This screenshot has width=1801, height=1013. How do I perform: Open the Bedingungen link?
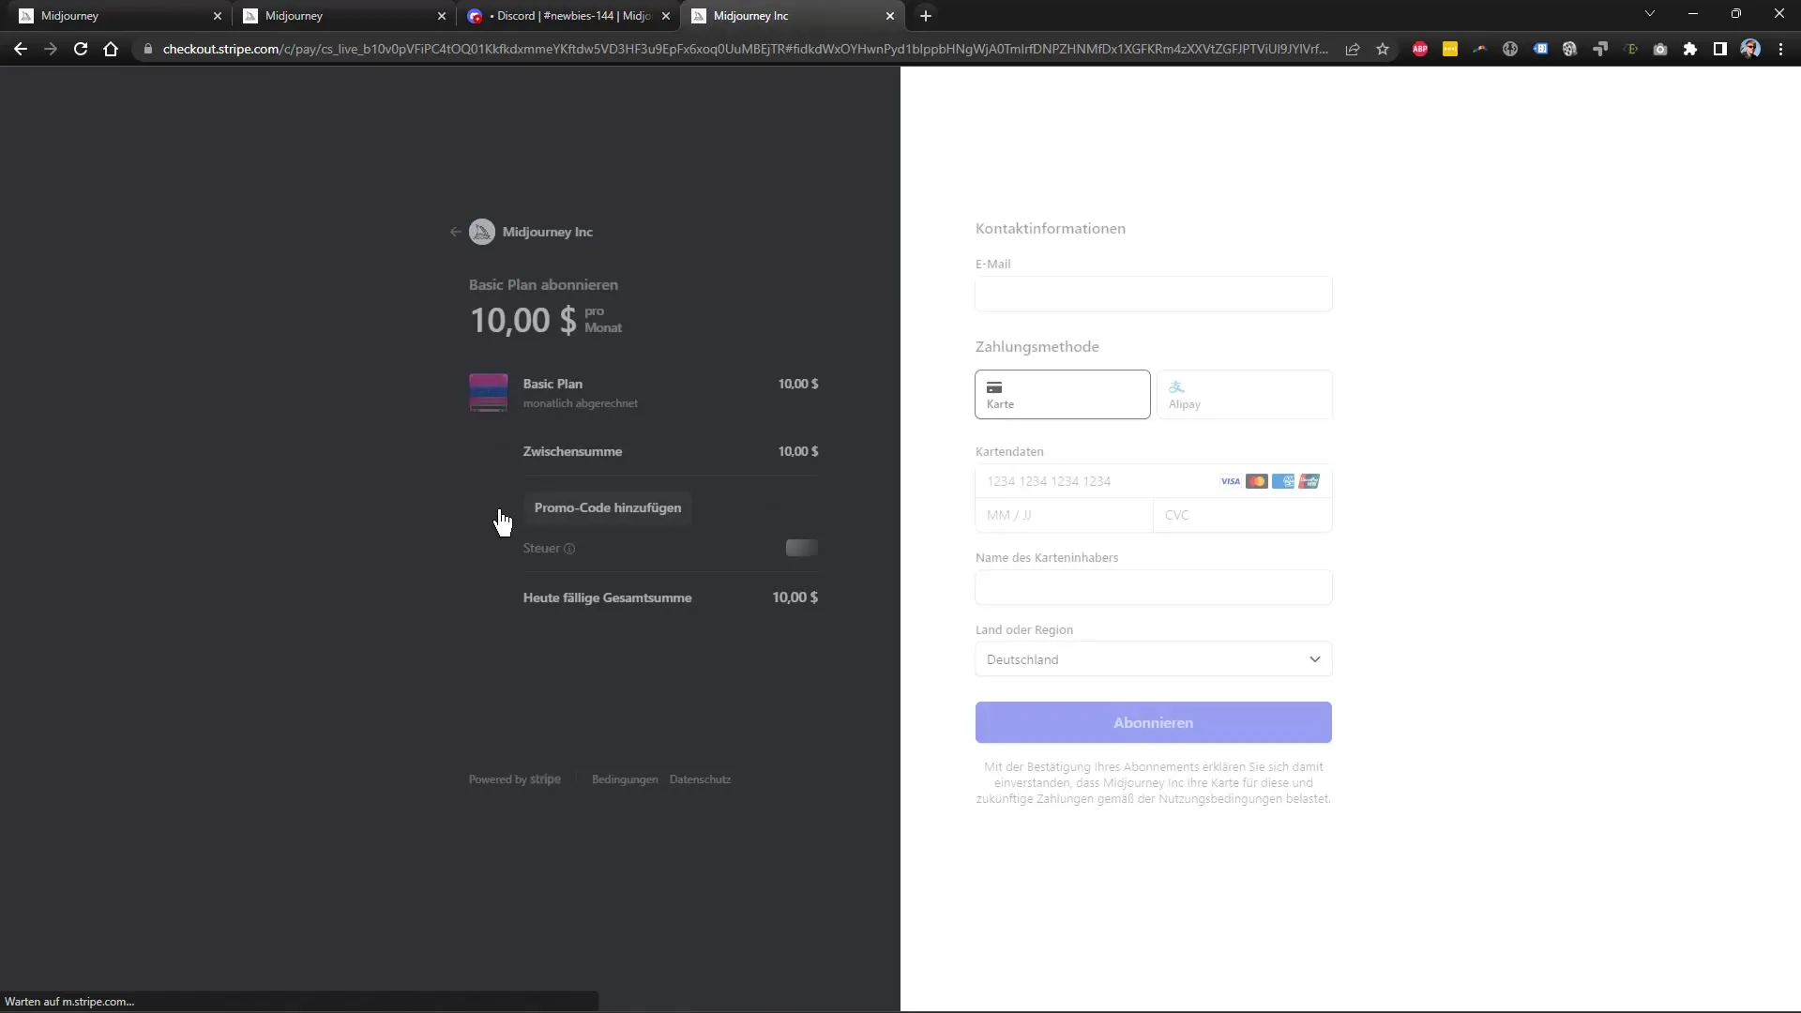(x=625, y=779)
